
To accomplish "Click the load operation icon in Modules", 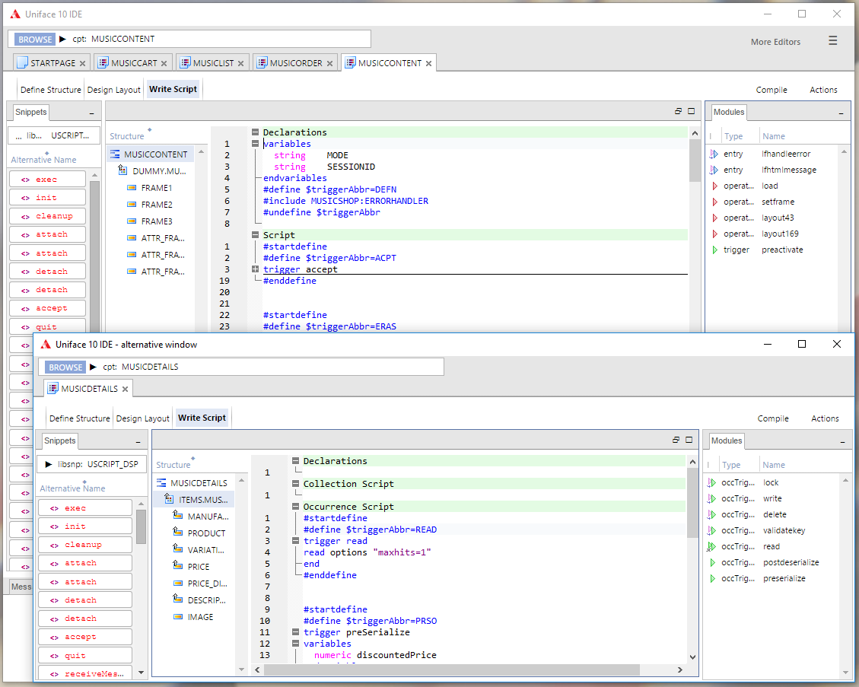I will pyautogui.click(x=714, y=186).
